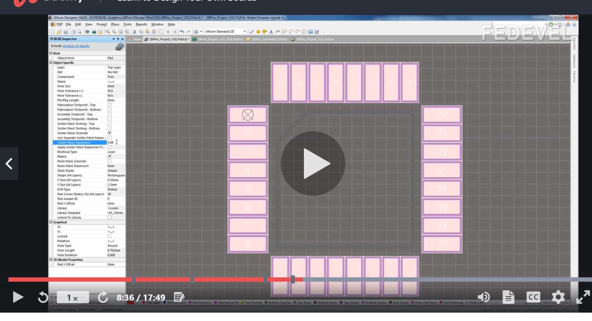
Task: Select the Place Line tool
Action: pos(251,32)
